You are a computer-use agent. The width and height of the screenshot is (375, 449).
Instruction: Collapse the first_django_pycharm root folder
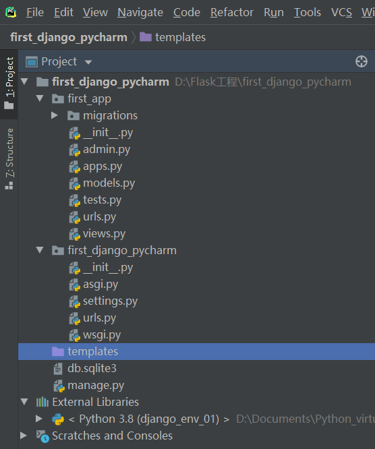pyautogui.click(x=25, y=82)
